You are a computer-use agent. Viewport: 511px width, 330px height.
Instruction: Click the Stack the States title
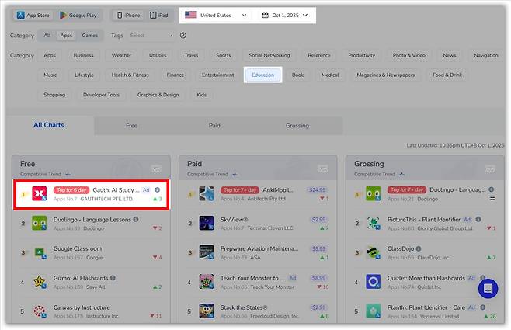tap(244, 307)
